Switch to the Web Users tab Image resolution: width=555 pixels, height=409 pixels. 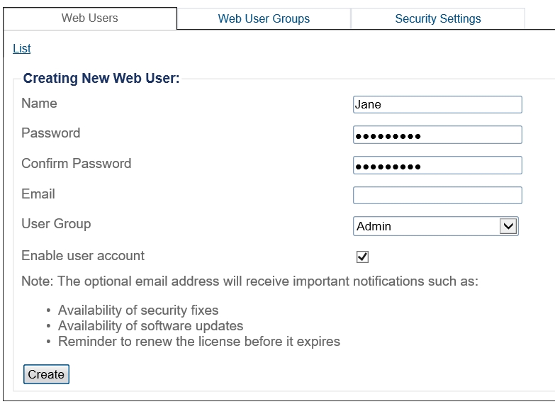point(90,18)
